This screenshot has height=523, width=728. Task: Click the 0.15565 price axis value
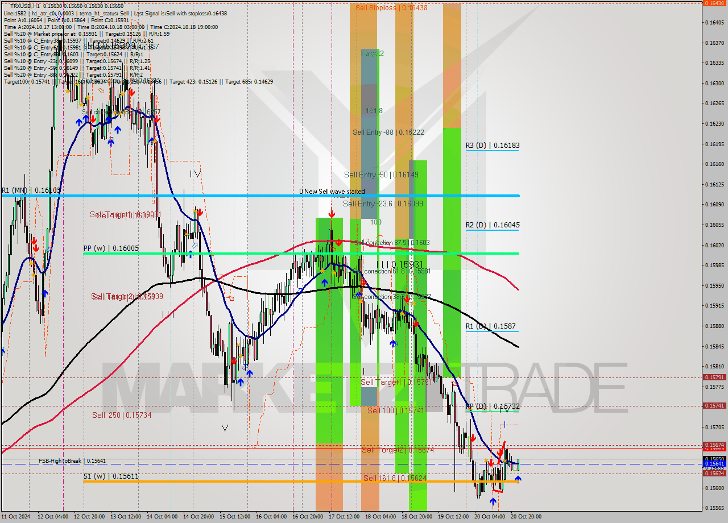[714, 508]
